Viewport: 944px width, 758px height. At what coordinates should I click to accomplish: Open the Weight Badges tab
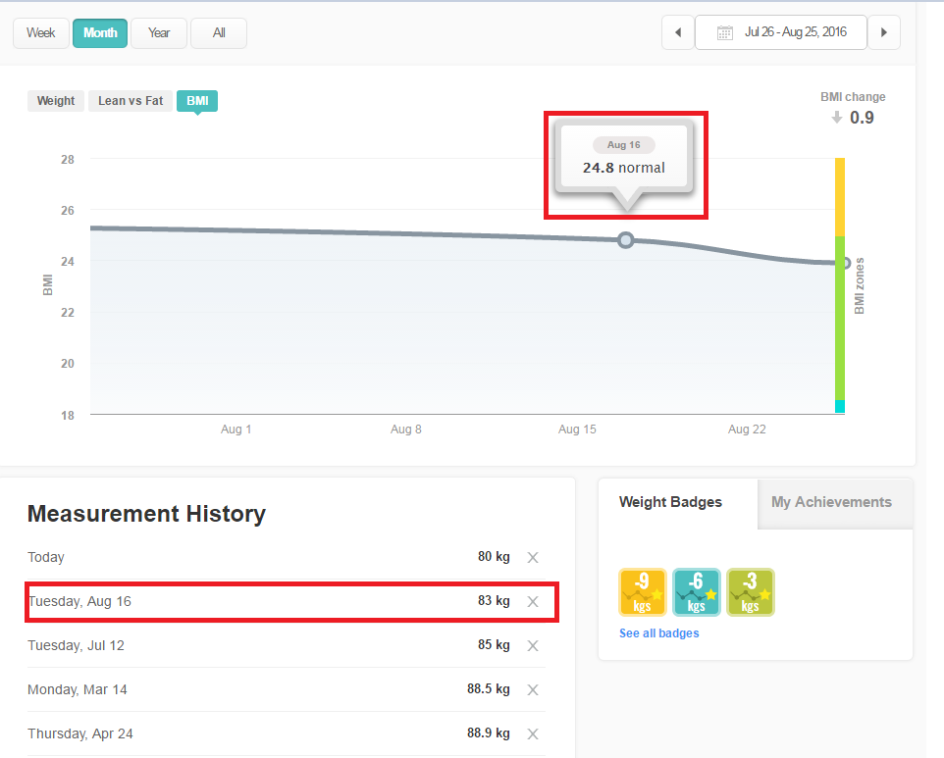(678, 503)
